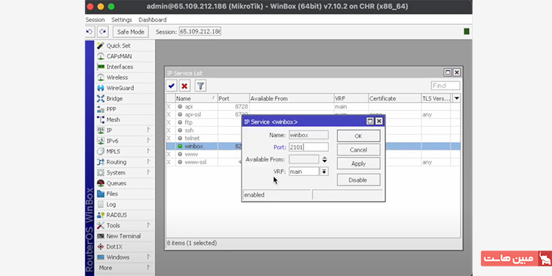
Task: Open the VRF dropdown arrow
Action: 324,171
